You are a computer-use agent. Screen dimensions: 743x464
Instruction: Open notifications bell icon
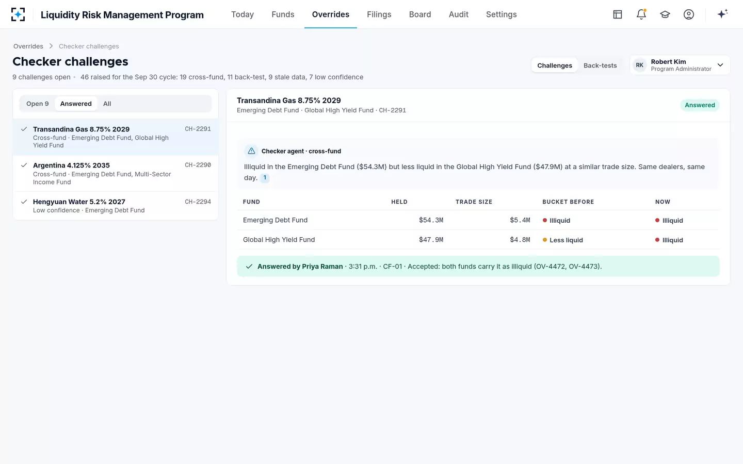click(x=641, y=14)
